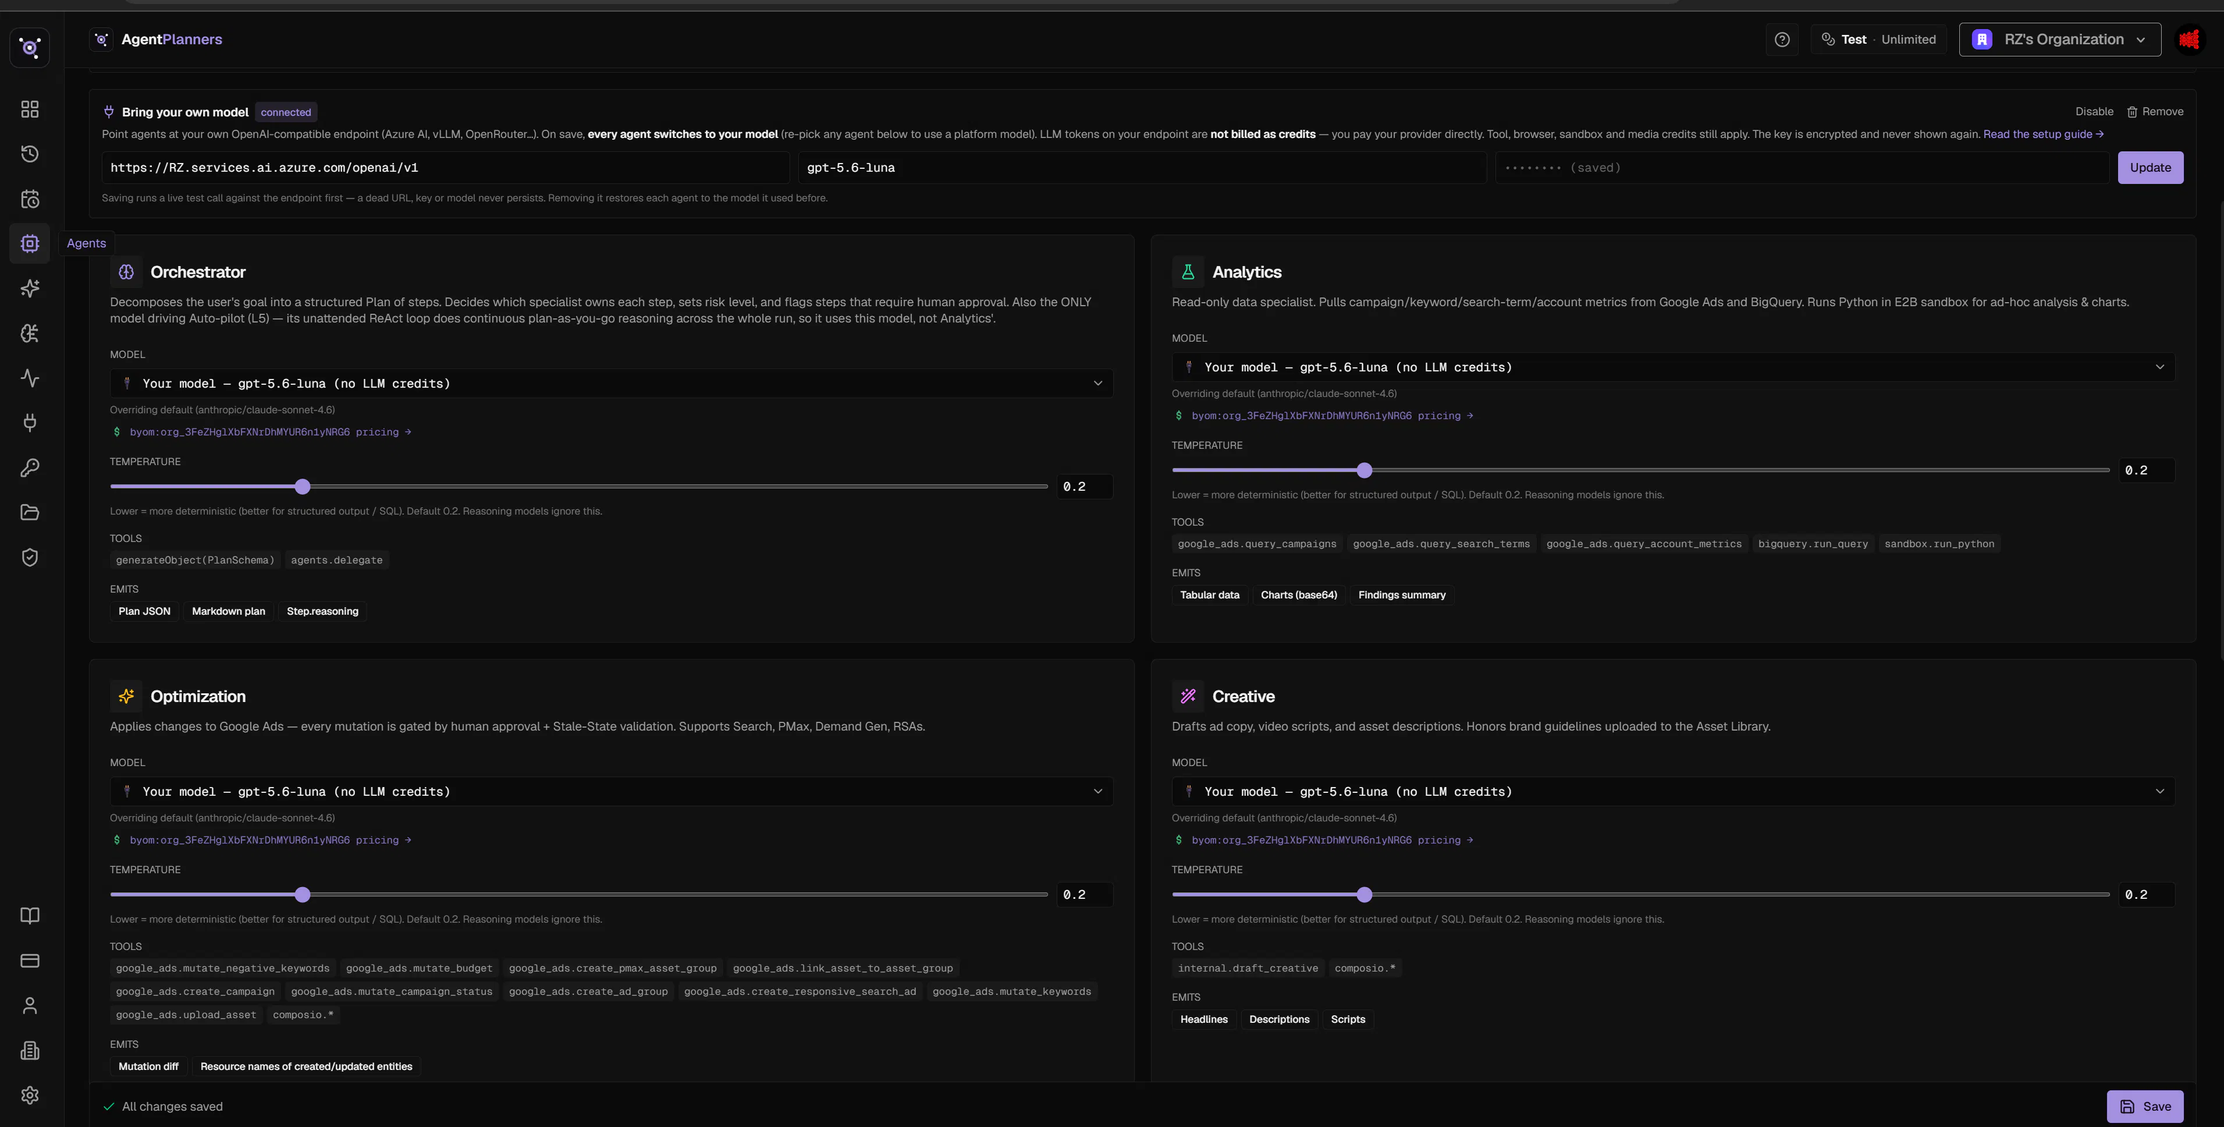The height and width of the screenshot is (1127, 2224).
Task: Open the history clock icon in the sidebar
Action: tap(29, 154)
